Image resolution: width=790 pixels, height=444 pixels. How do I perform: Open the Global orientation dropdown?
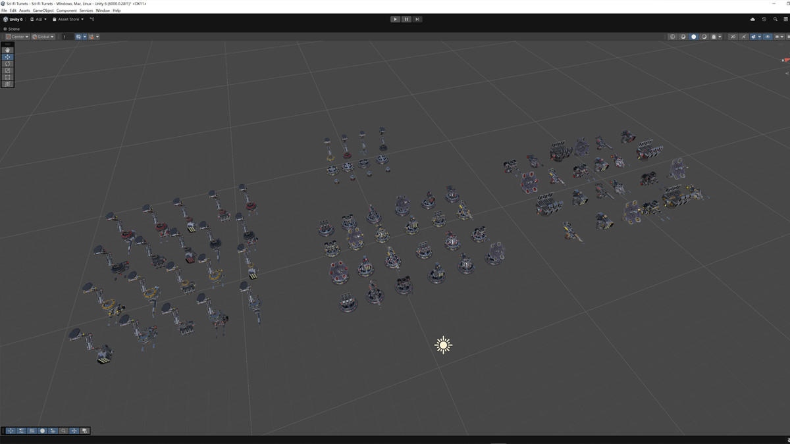click(43, 36)
